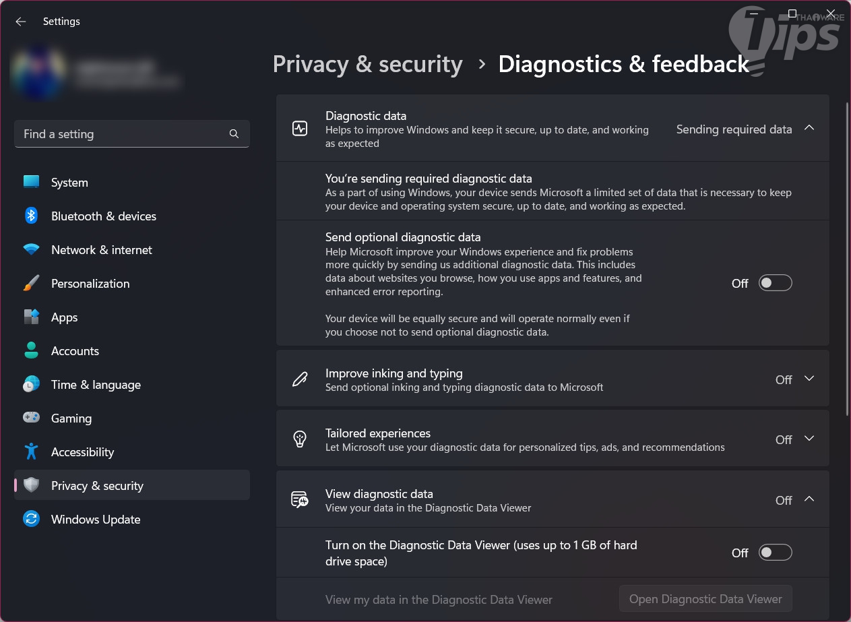Click the back arrow icon in Settings

(21, 22)
